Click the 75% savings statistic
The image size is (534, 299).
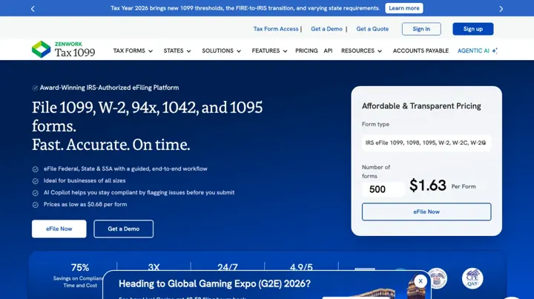coord(80,268)
